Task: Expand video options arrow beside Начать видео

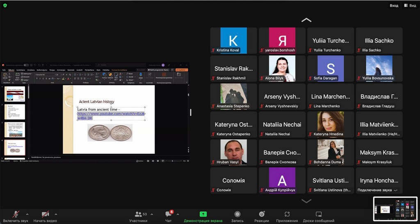Action: [56, 214]
